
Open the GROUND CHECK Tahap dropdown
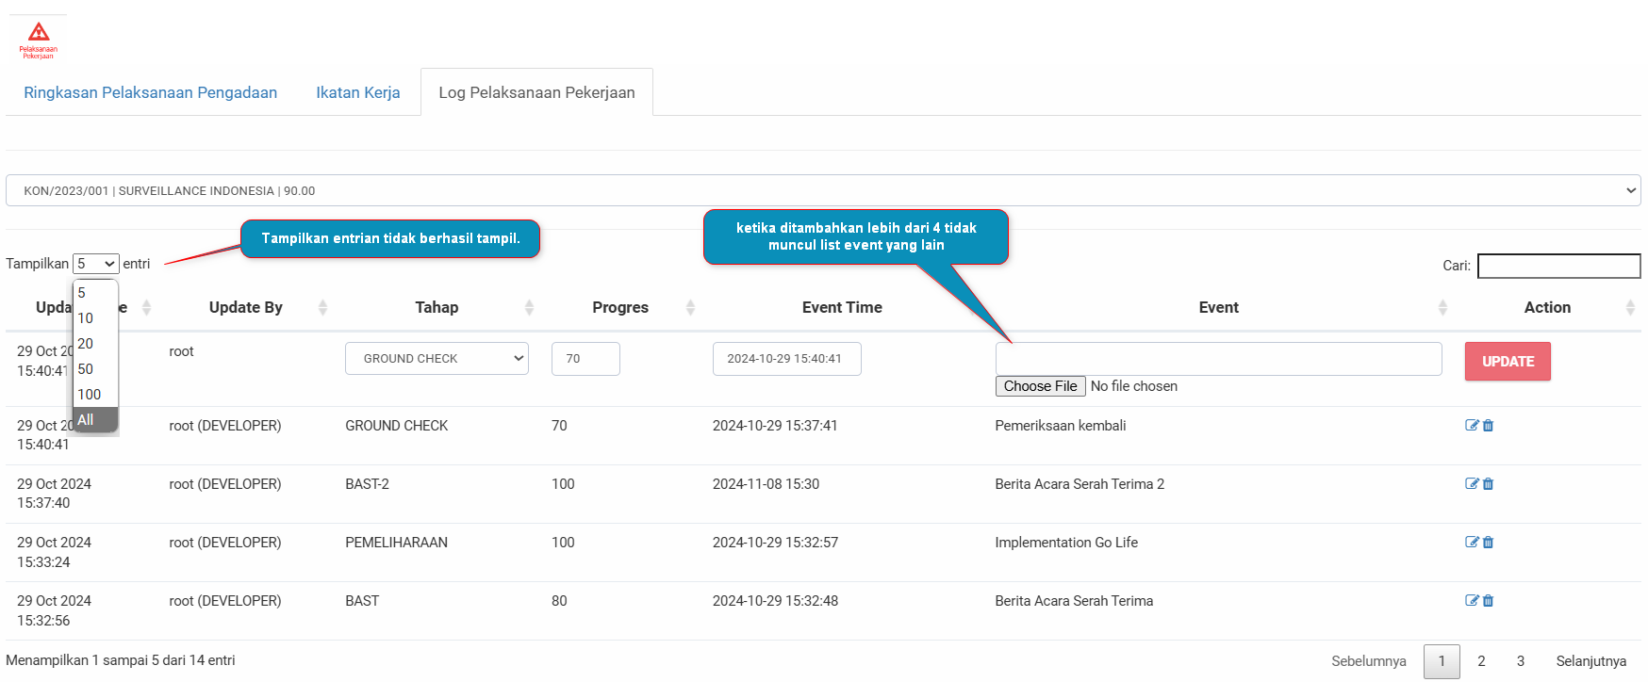click(x=437, y=359)
